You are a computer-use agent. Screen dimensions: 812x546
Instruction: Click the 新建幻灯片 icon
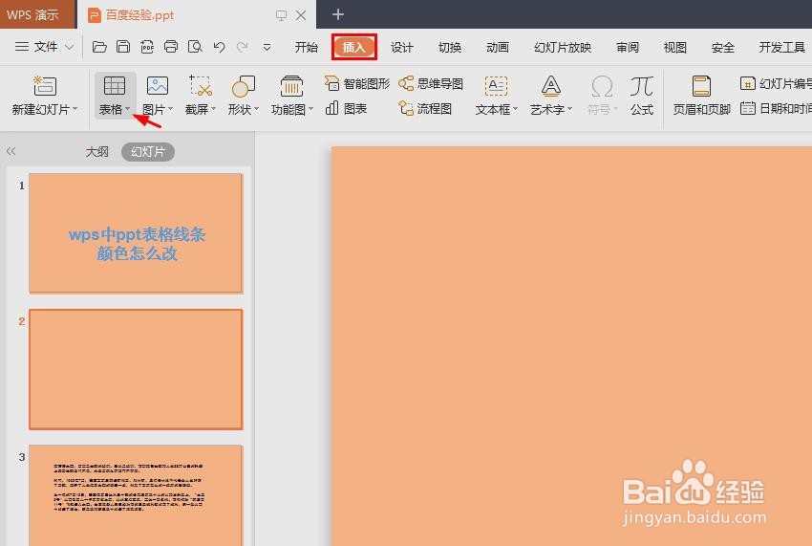coord(45,85)
